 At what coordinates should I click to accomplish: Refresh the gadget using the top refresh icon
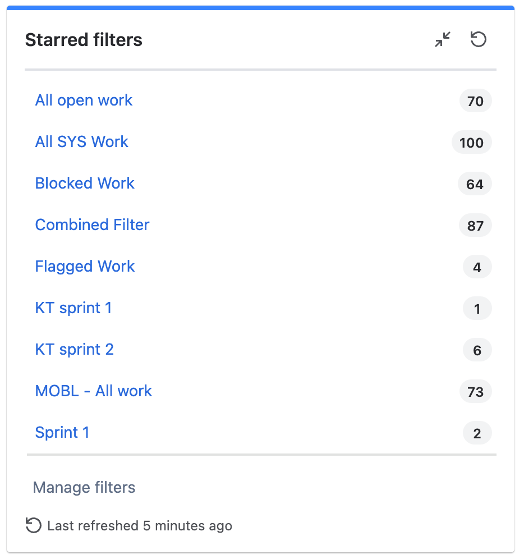point(478,39)
